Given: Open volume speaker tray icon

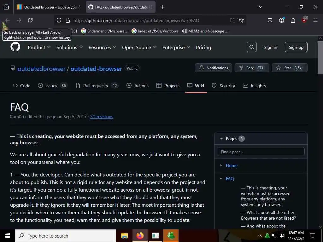Looking at the screenshot, I should [282, 236].
